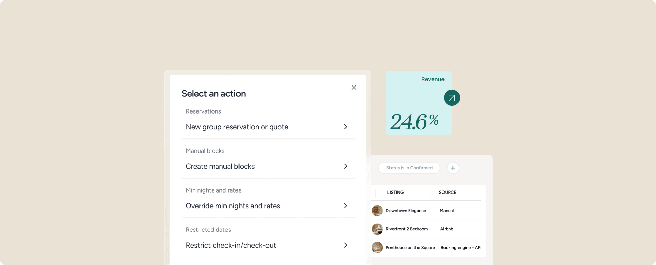Open Restrict check-in/check-out option
656x265 pixels.
point(231,246)
